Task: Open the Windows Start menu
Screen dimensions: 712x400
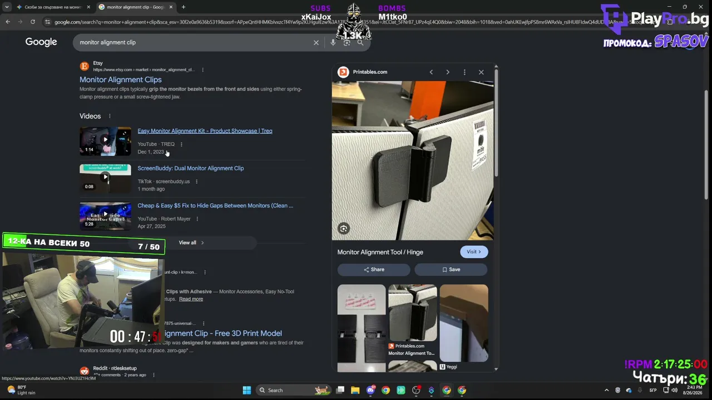Action: coord(247,390)
